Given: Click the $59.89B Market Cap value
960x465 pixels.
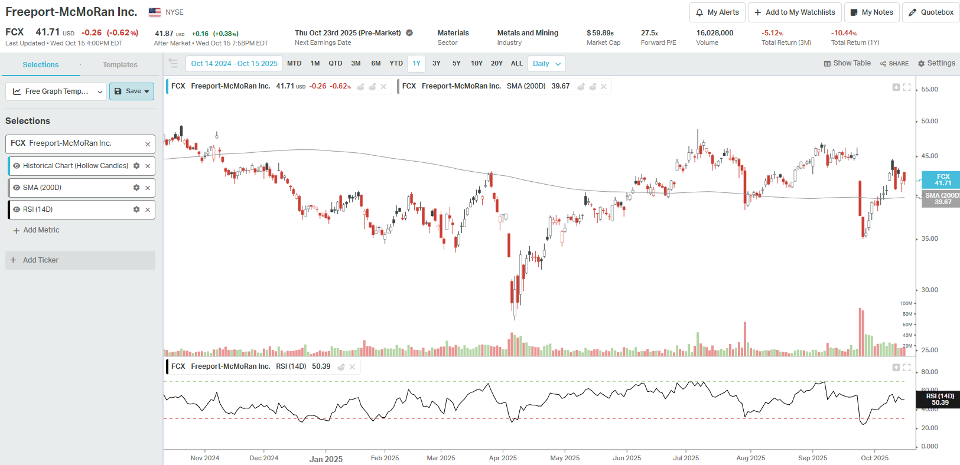Looking at the screenshot, I should [600, 33].
